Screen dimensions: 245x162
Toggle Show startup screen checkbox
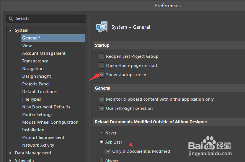pyautogui.click(x=102, y=75)
